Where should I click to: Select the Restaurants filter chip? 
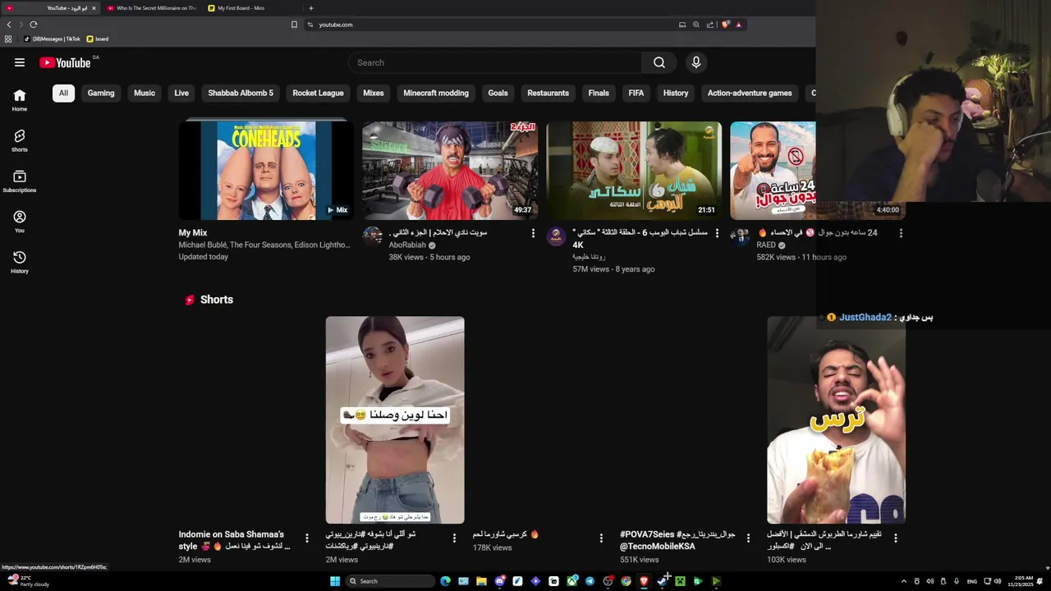click(548, 93)
